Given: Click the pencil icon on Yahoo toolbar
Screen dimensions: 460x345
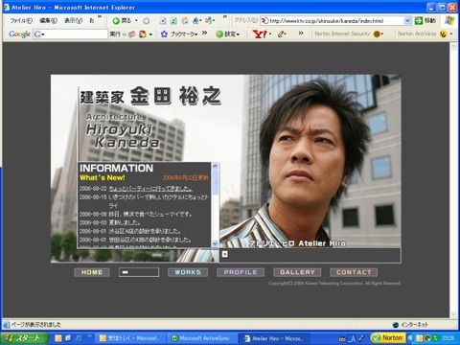Looking at the screenshot, I should (282, 34).
